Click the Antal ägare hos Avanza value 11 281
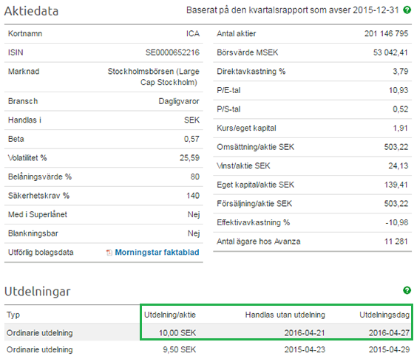This screenshot has width=414, height=356. tap(396, 242)
